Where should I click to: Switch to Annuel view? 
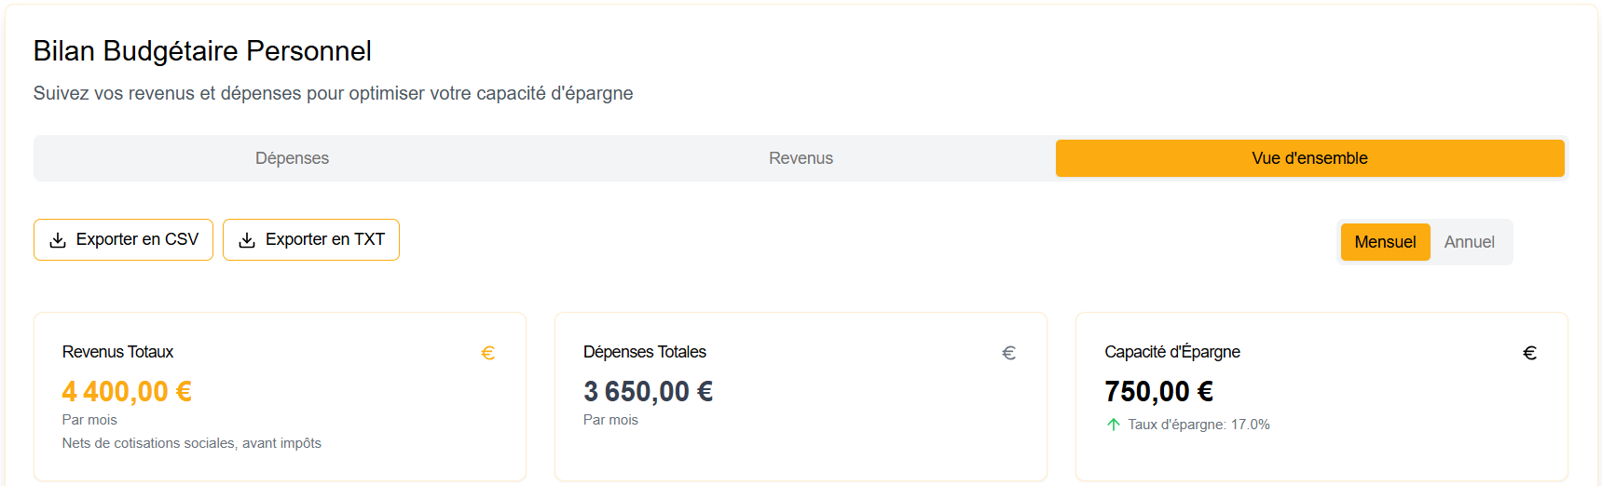tap(1469, 242)
